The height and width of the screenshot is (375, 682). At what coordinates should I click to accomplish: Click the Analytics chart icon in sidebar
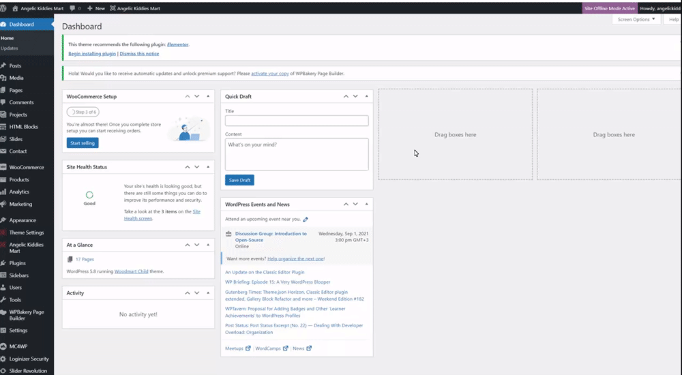tap(3, 192)
